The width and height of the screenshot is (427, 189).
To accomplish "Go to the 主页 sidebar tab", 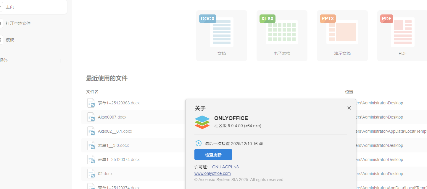I will coord(10,7).
